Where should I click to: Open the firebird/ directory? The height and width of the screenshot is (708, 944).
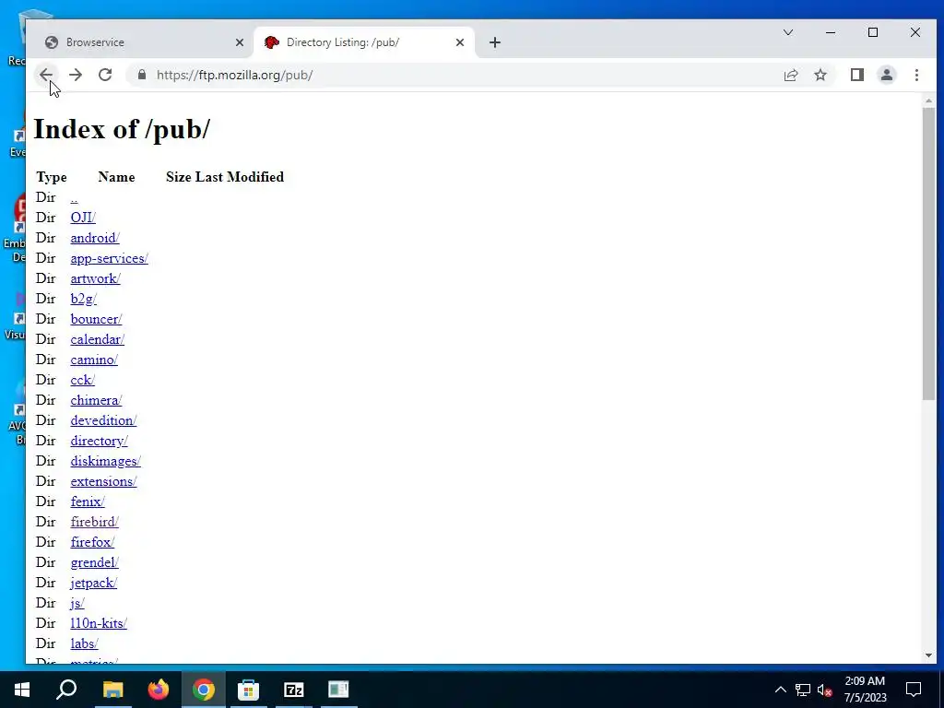(95, 522)
